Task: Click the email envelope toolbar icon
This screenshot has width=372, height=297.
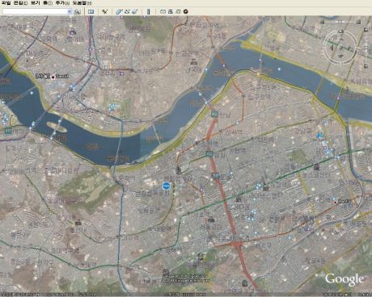Action: tap(163, 11)
